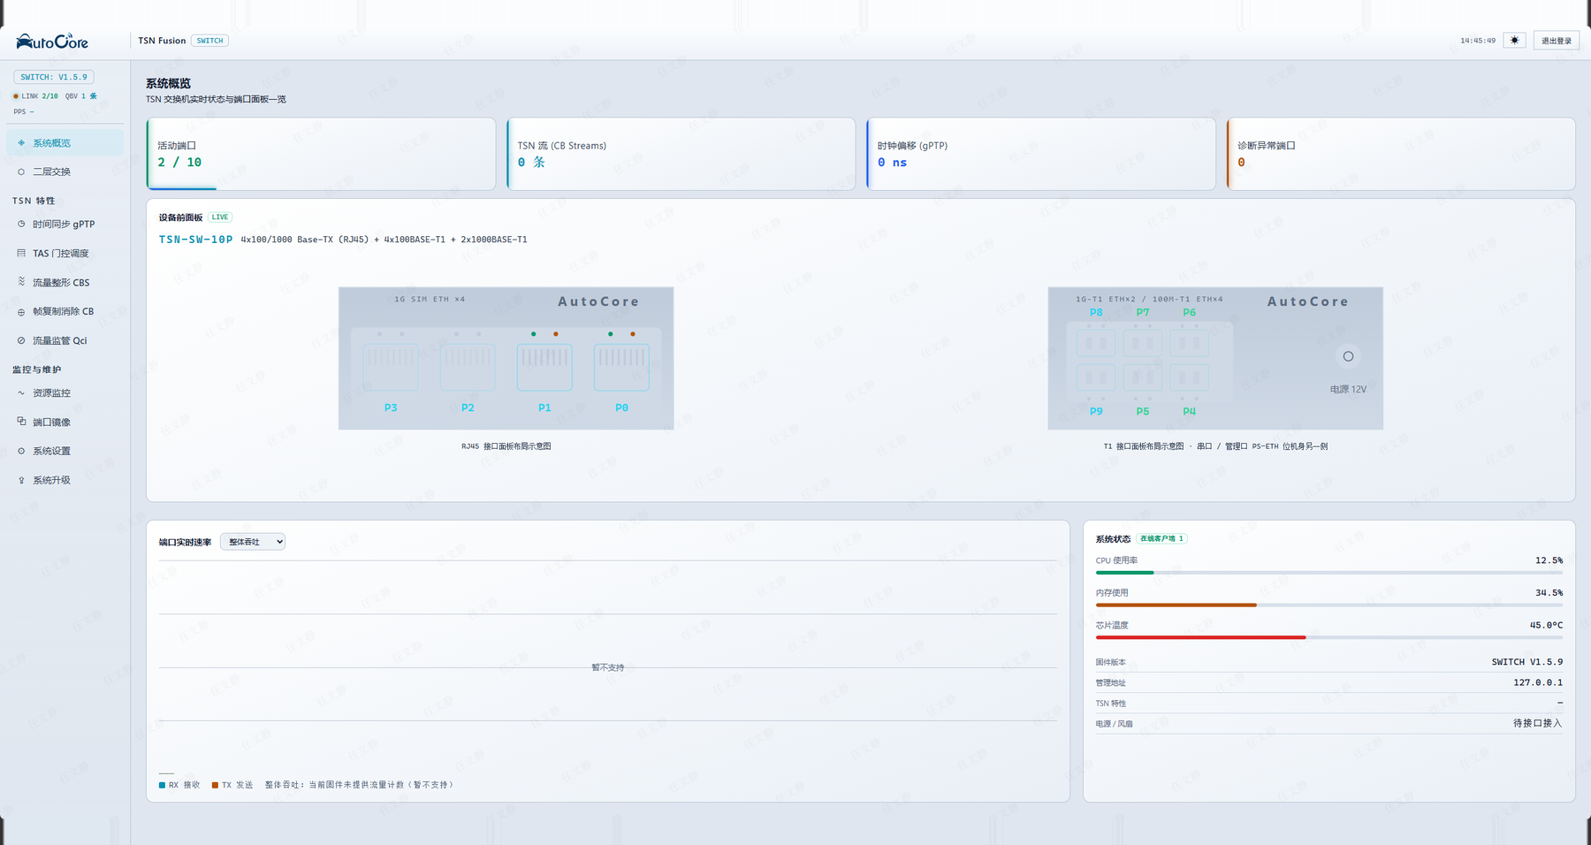Open 二层交换 via its hexagon icon
The height and width of the screenshot is (845, 1591).
(21, 171)
